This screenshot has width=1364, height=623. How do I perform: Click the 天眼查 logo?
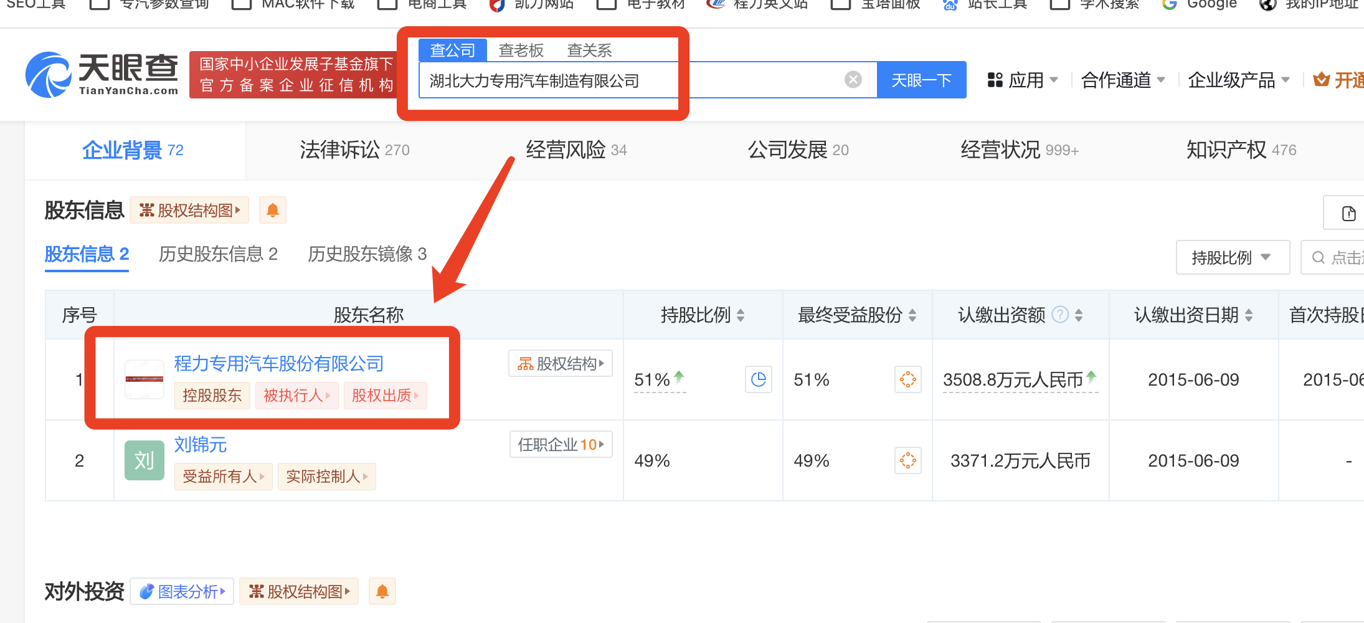pos(102,75)
